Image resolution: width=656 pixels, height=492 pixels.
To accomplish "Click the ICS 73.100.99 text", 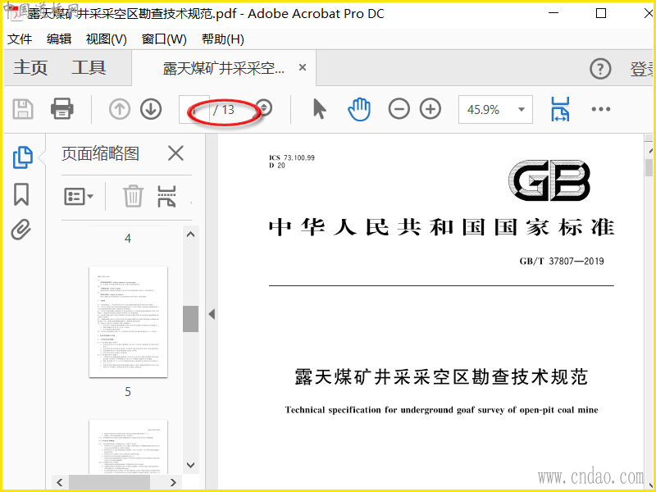I will point(292,157).
